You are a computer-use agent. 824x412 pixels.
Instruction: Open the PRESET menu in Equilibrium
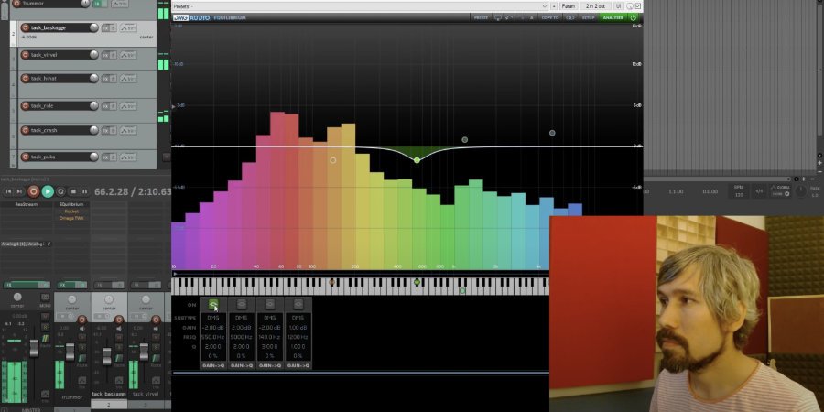pos(481,18)
